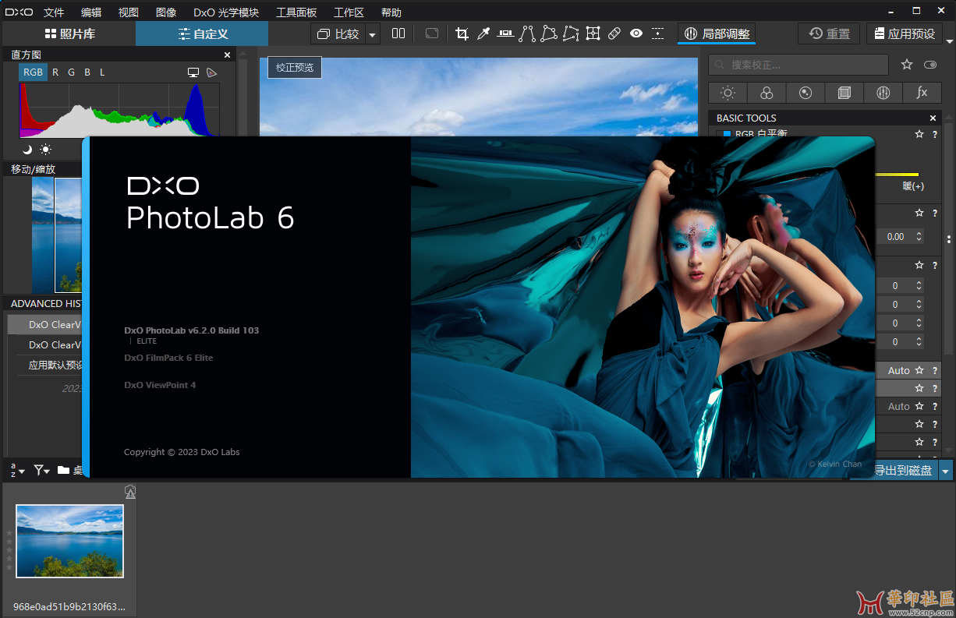The height and width of the screenshot is (618, 956).
Task: Show favorite corrections star near search
Action: click(x=907, y=65)
